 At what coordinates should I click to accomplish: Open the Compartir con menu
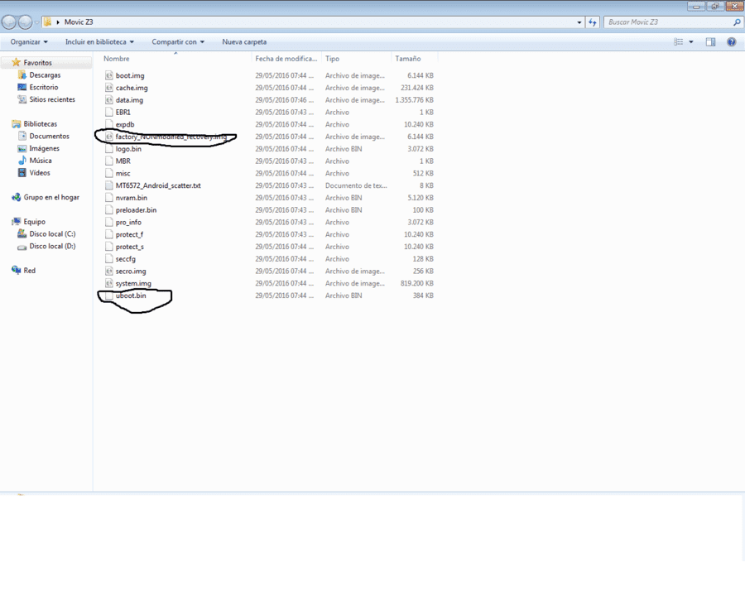tap(178, 42)
